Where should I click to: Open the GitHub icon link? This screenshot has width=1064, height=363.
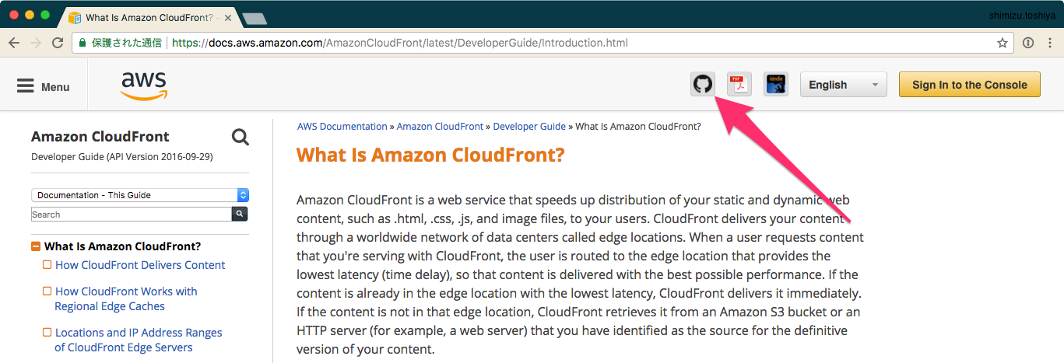[x=703, y=85]
